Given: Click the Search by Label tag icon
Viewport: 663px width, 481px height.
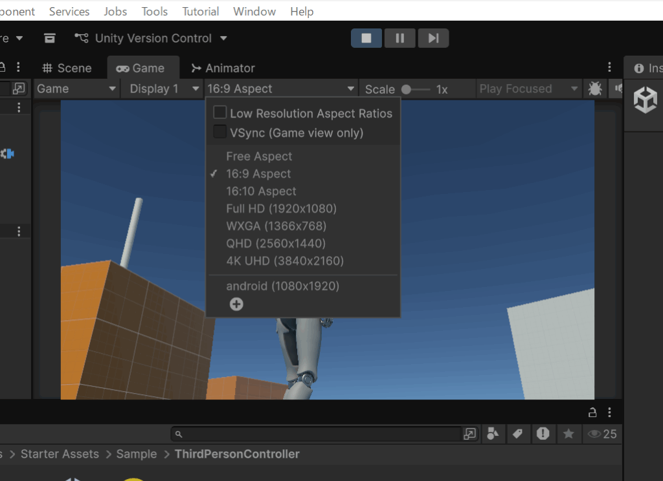Looking at the screenshot, I should coord(517,434).
